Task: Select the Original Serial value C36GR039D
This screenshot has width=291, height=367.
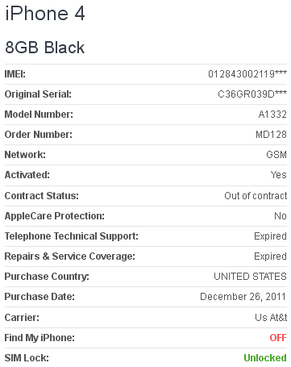Action: [x=252, y=94]
